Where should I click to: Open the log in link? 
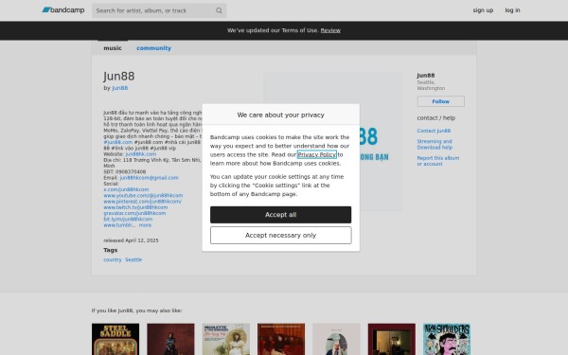coord(512,10)
